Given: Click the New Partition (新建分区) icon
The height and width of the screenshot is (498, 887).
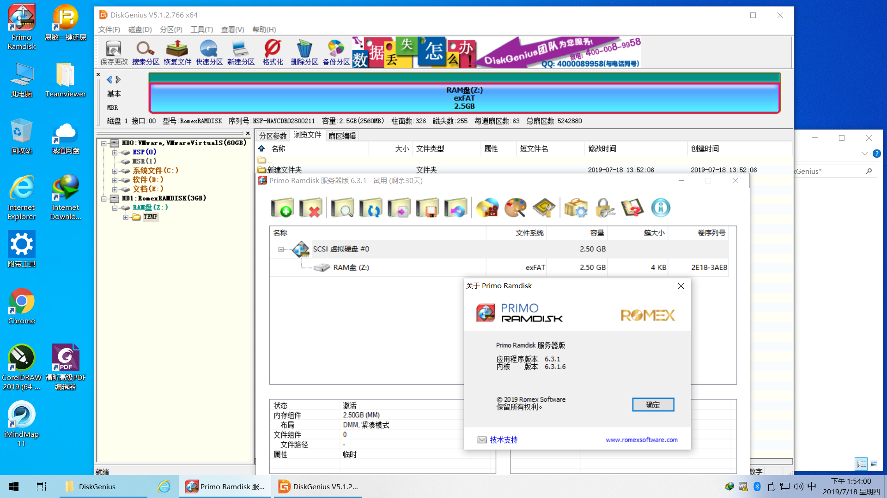Looking at the screenshot, I should click(x=241, y=53).
